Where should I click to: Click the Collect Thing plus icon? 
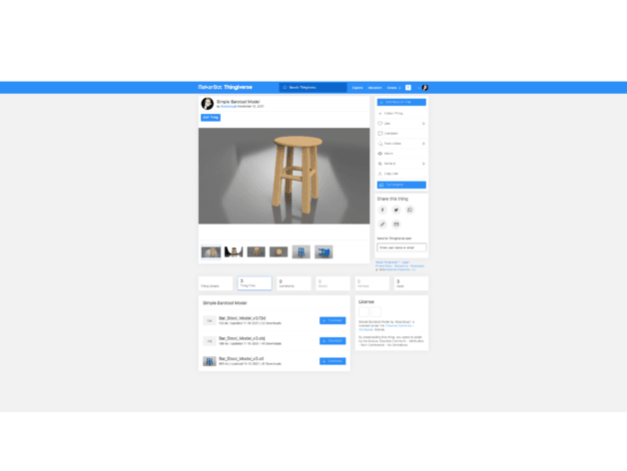[x=379, y=114]
